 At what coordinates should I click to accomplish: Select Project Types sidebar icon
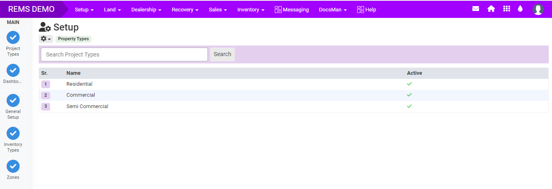point(13,37)
